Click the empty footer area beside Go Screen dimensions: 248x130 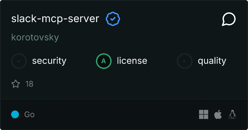tap(114, 114)
